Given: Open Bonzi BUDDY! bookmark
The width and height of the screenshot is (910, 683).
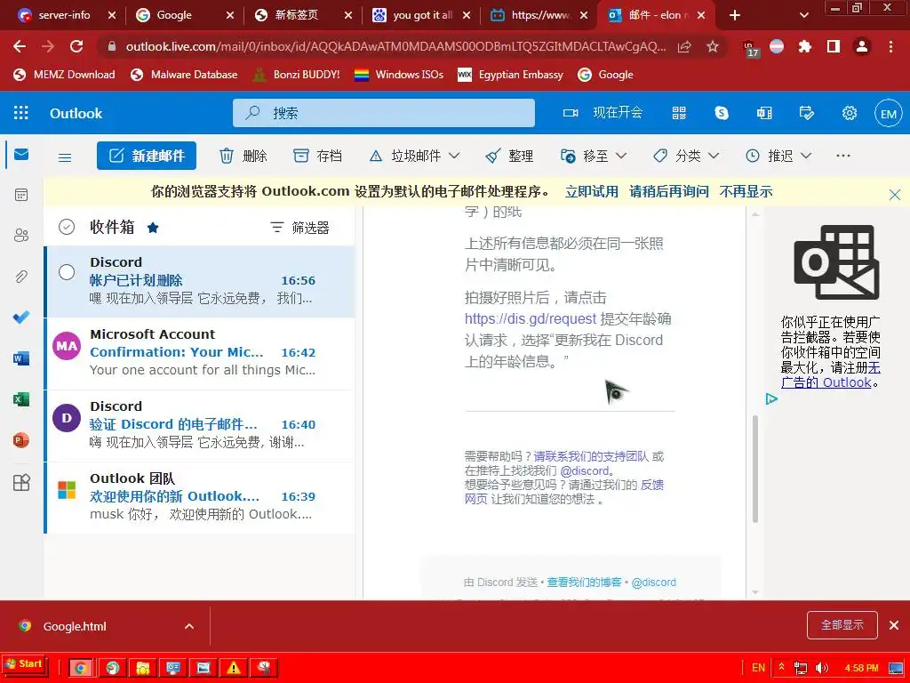Looking at the screenshot, I should [297, 75].
